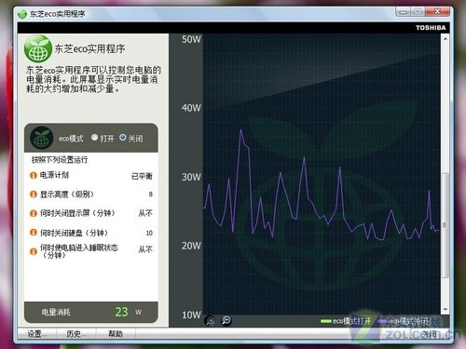
Task: Click info icon beside 何时关闭硬盘
Action: click(x=34, y=233)
